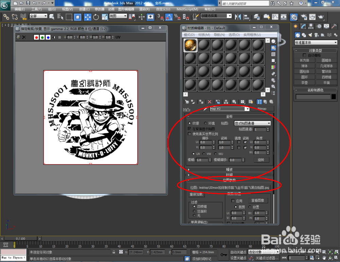This screenshot has width=340, height=262.
Task: Open the 创建选择集 dropdown
Action: [x=216, y=16]
